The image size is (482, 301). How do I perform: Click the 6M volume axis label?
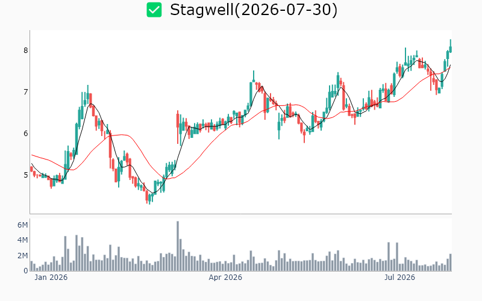pyautogui.click(x=22, y=225)
